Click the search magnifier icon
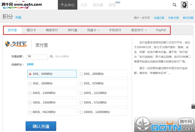 click(x=175, y=5)
